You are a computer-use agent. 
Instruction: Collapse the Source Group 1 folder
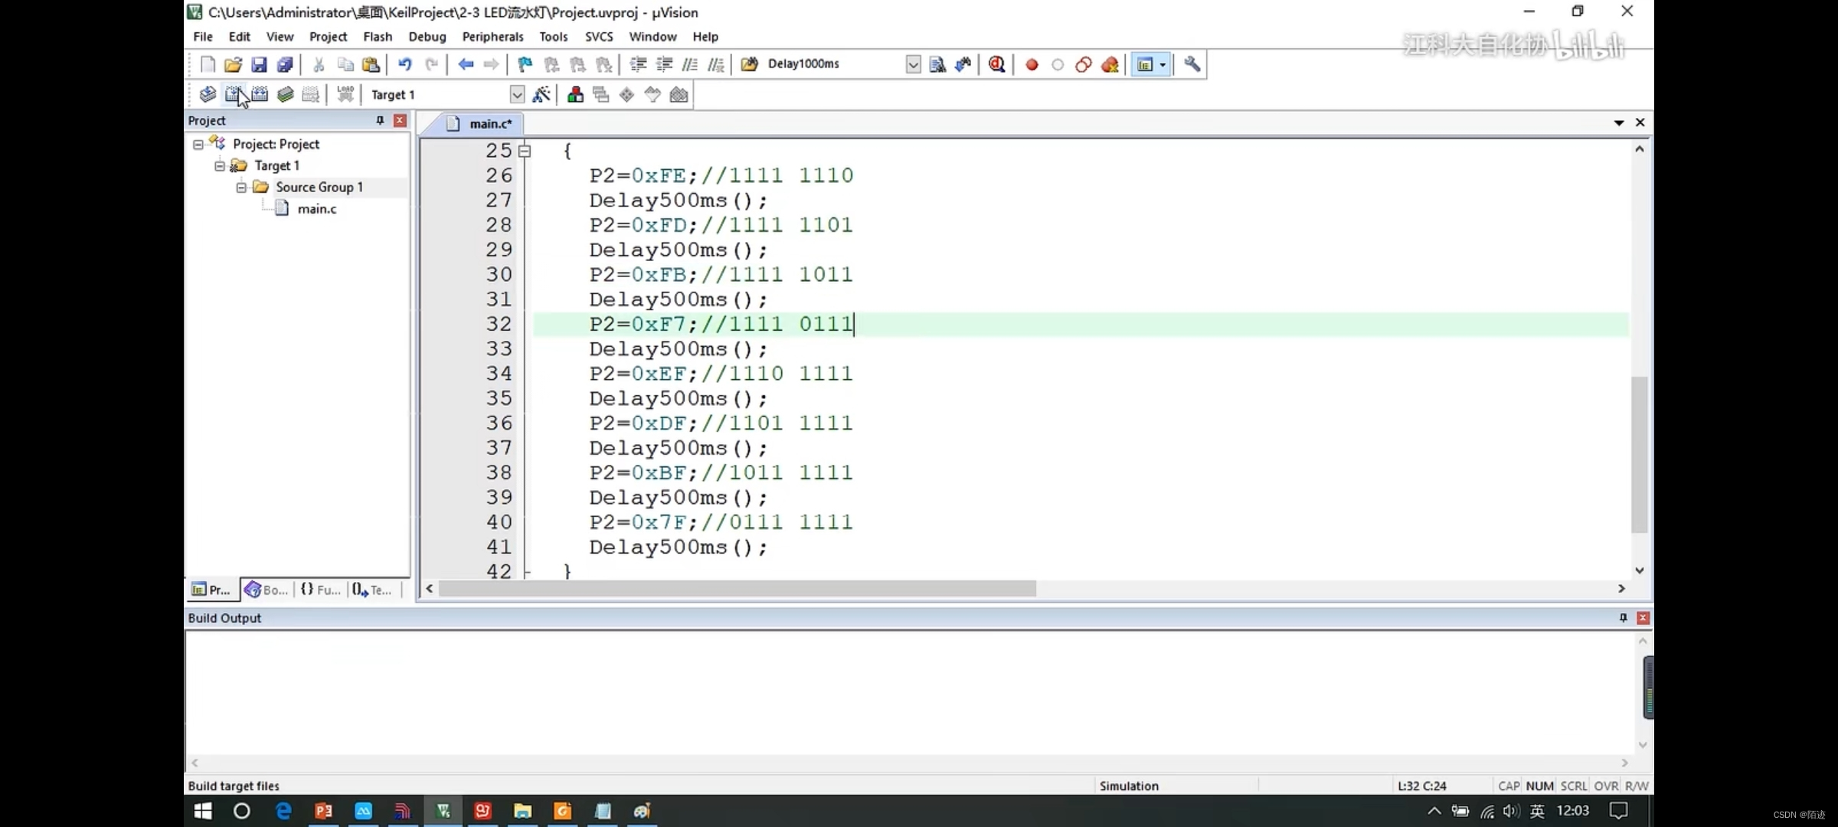[x=241, y=187]
